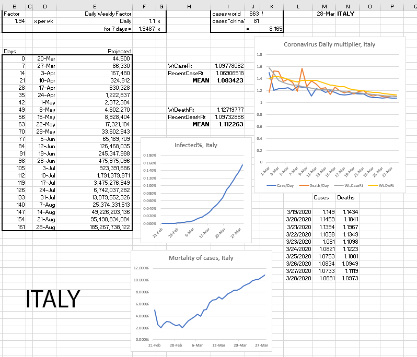The width and height of the screenshot is (417, 357).
Task: Select the large ITALY text label
Action: [x=53, y=299]
